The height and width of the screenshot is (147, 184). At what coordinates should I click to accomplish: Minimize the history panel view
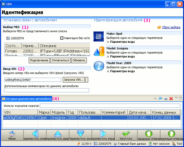(x=176, y=98)
